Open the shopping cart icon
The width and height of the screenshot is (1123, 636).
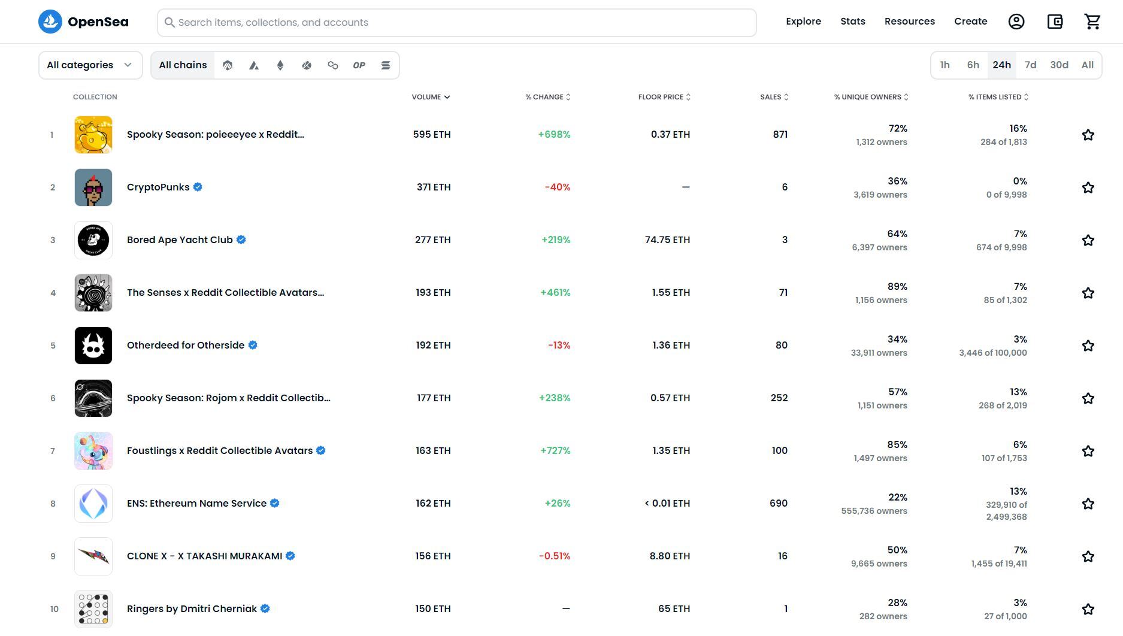click(x=1092, y=22)
